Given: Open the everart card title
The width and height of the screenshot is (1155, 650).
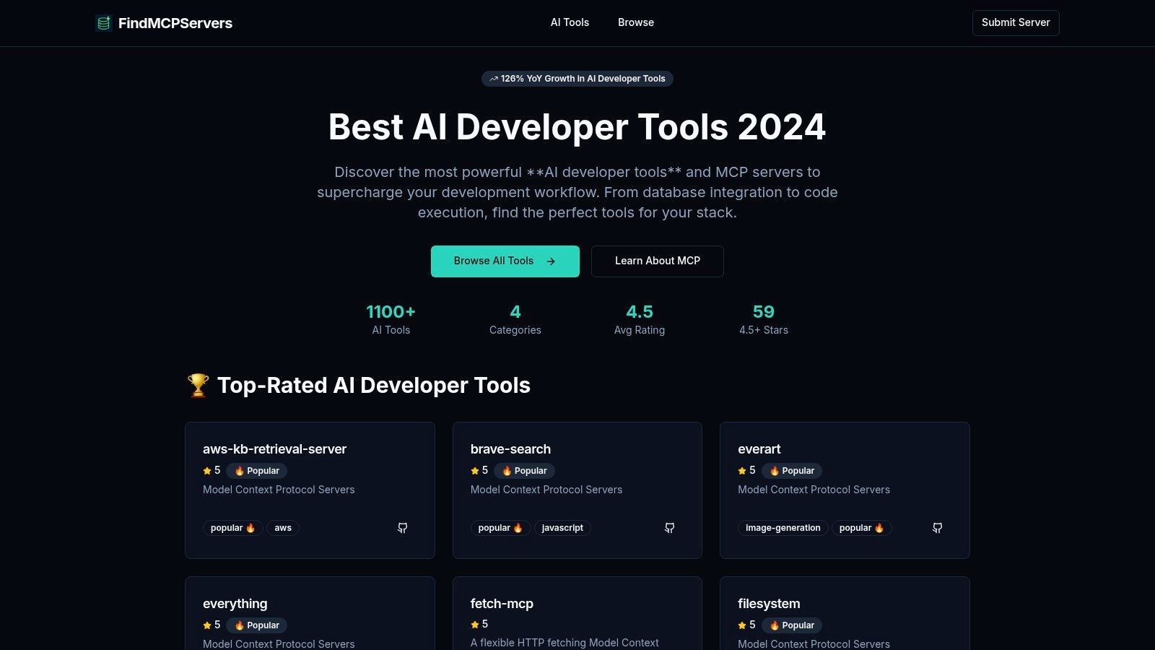Looking at the screenshot, I should 759,449.
